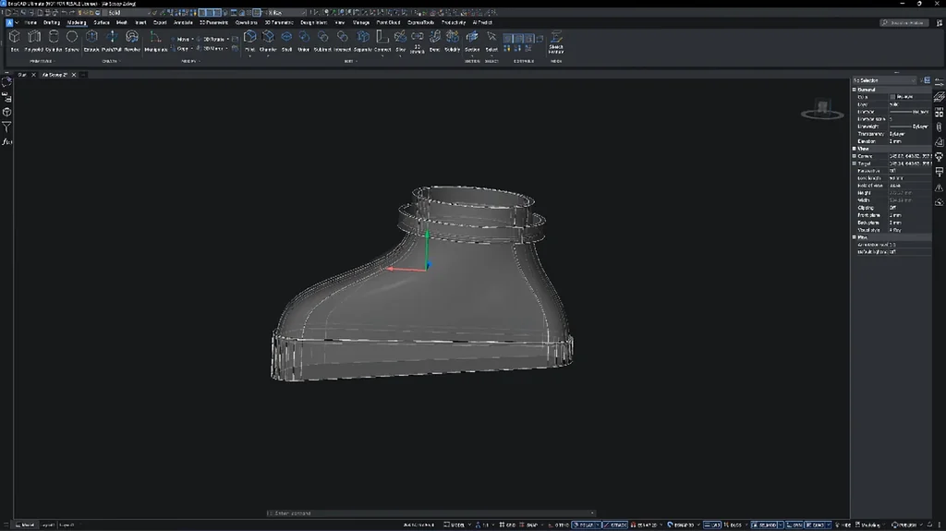946x531 pixels.
Task: Toggle SNAP in status bar
Action: coord(528,525)
